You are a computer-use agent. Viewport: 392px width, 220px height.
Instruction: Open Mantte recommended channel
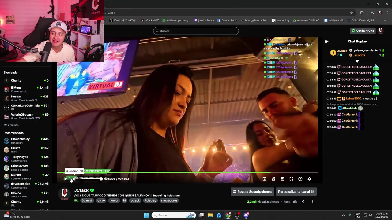tap(26, 177)
